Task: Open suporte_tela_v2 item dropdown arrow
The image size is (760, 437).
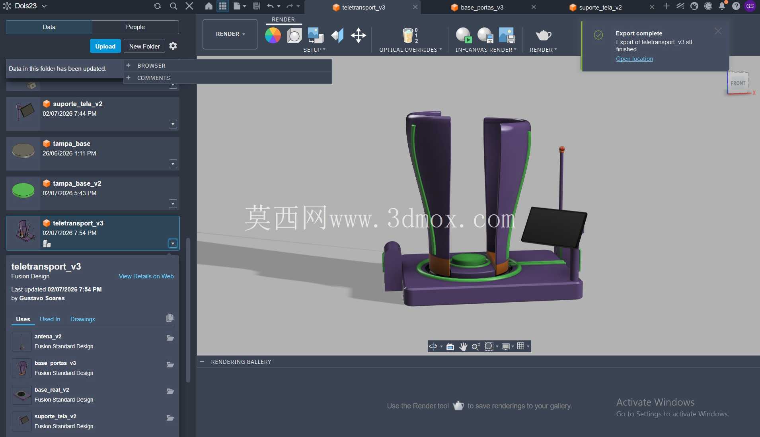Action: (x=173, y=124)
